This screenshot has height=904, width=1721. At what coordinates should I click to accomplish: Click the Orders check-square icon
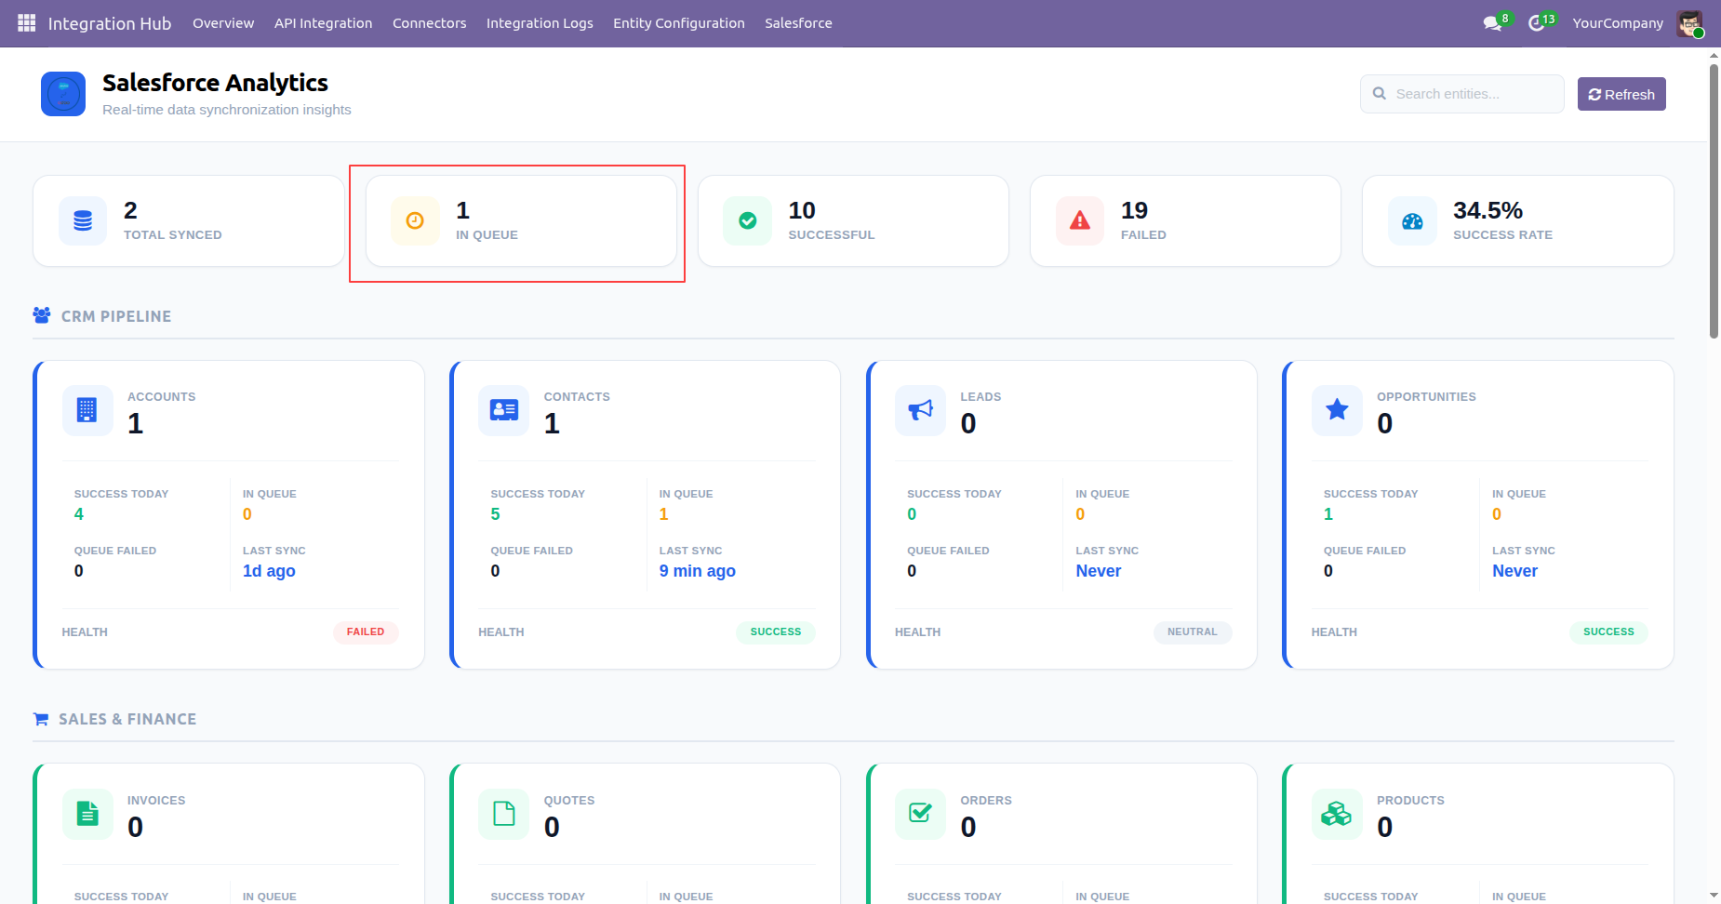click(x=920, y=813)
